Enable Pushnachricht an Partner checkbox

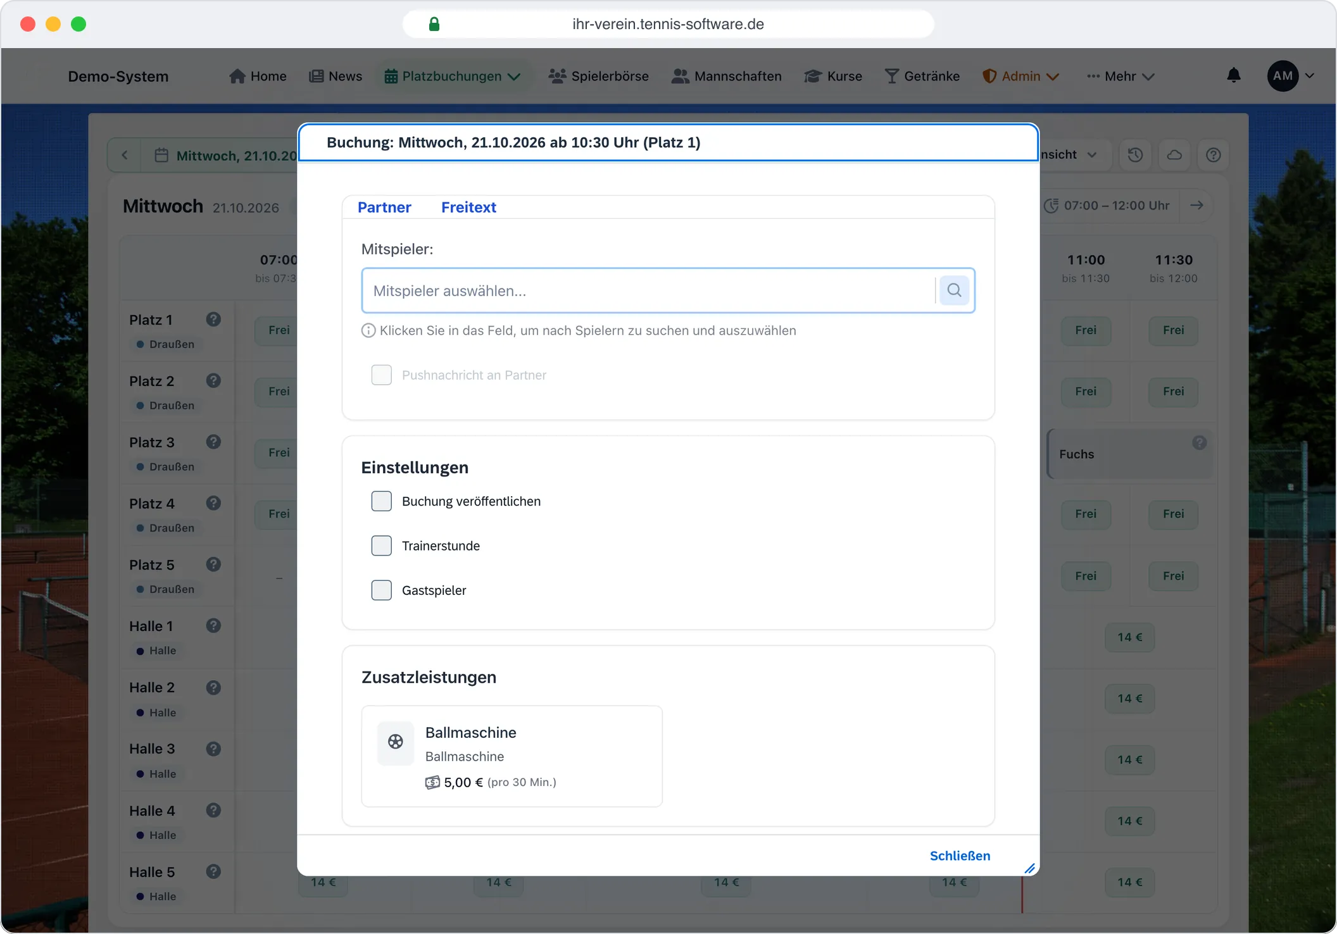tap(382, 375)
